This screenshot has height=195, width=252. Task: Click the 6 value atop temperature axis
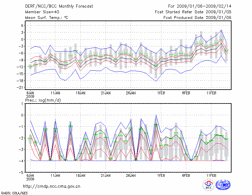point(22,26)
